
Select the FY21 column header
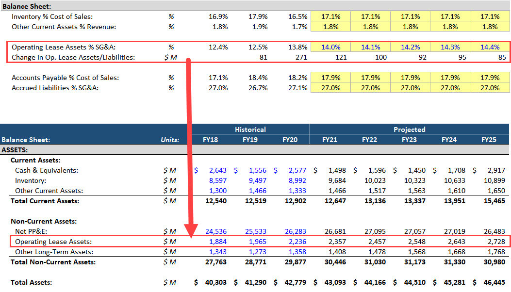[x=330, y=140]
